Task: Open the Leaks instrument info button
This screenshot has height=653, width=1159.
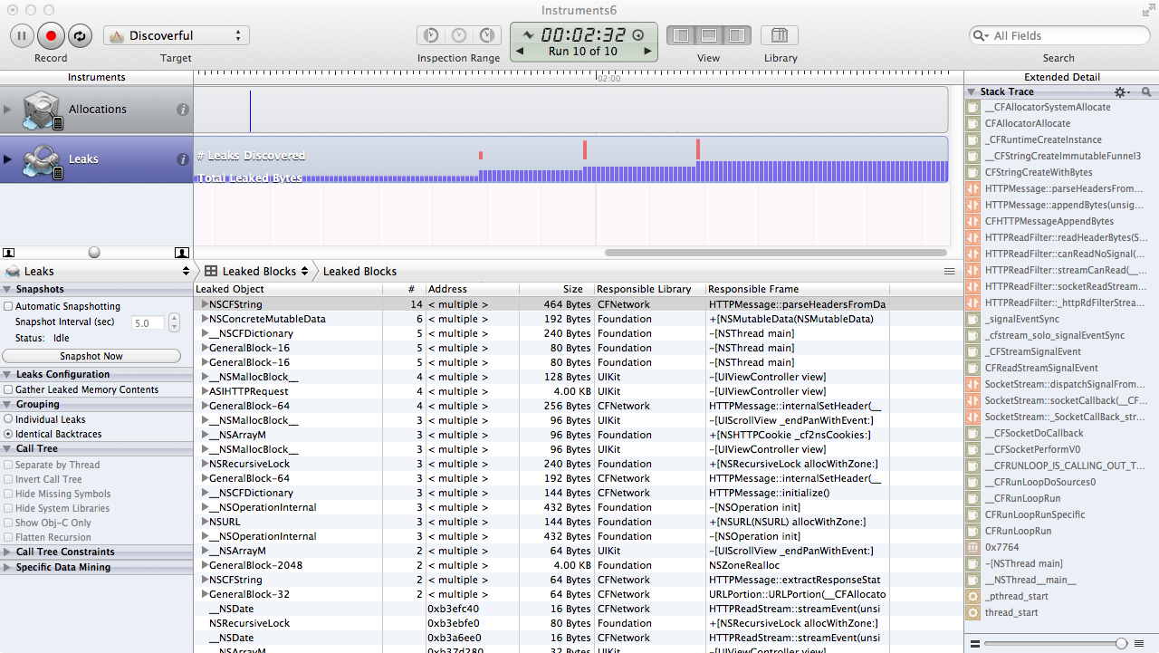Action: [x=183, y=159]
